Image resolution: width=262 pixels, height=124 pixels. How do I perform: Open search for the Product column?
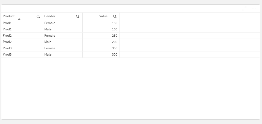38,16
